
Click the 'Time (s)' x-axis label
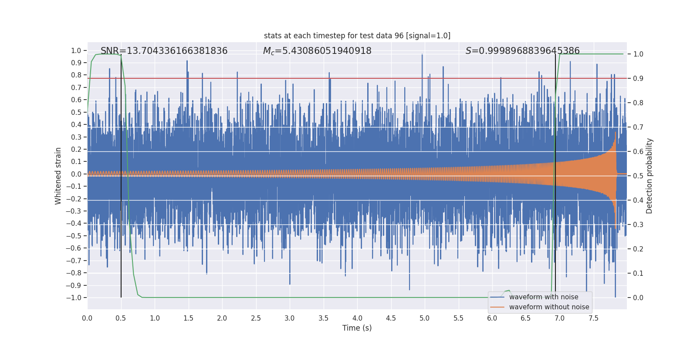[357, 328]
